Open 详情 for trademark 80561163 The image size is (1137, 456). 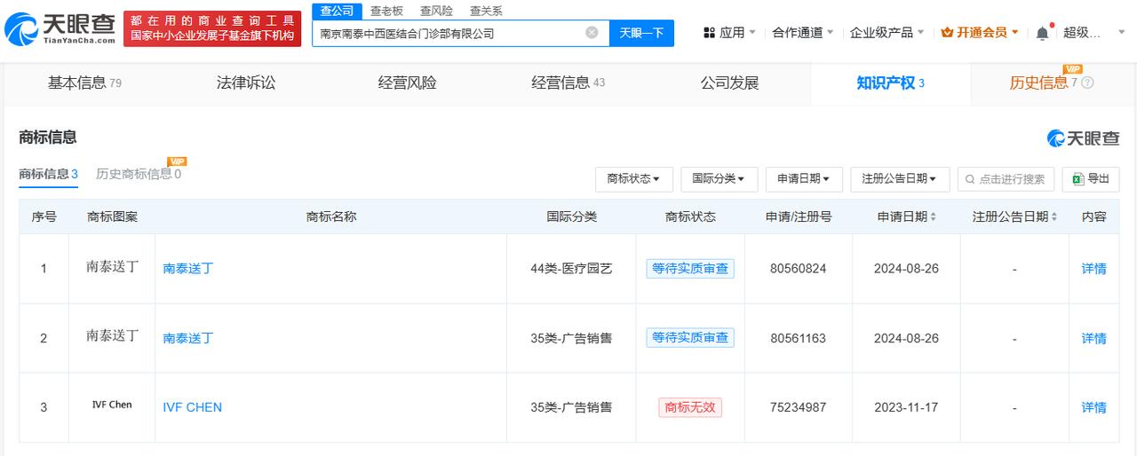(1093, 338)
